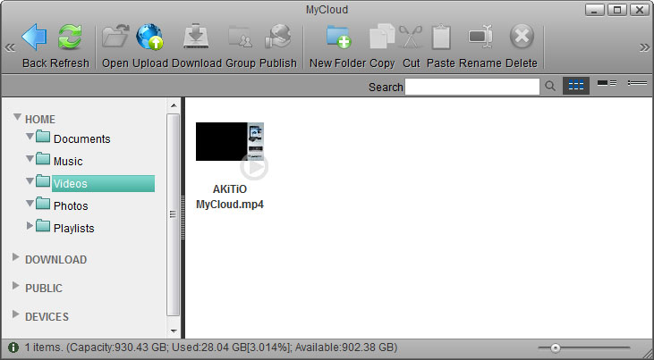Click the thumbnail size slider
Image resolution: width=654 pixels, height=360 pixels.
pyautogui.click(x=556, y=347)
